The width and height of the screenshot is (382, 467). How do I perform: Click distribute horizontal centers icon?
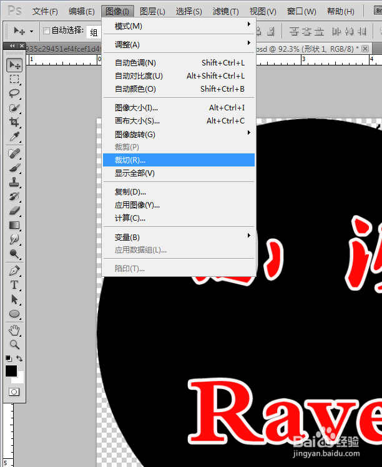pos(349,31)
